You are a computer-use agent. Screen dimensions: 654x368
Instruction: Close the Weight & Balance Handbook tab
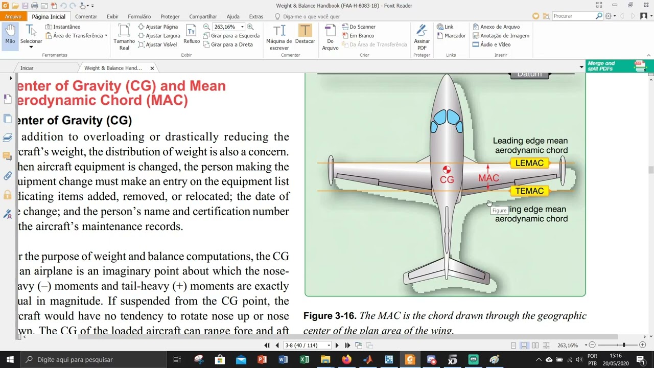[152, 68]
